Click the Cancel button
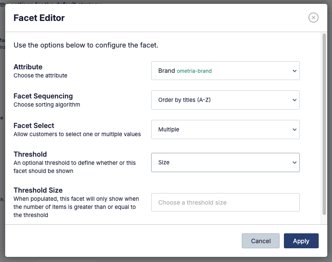Screen dimensions: 332x262 (261, 241)
